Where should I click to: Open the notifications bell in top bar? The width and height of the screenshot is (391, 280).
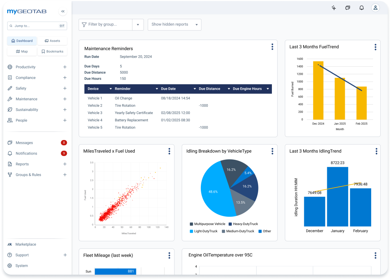(x=362, y=8)
